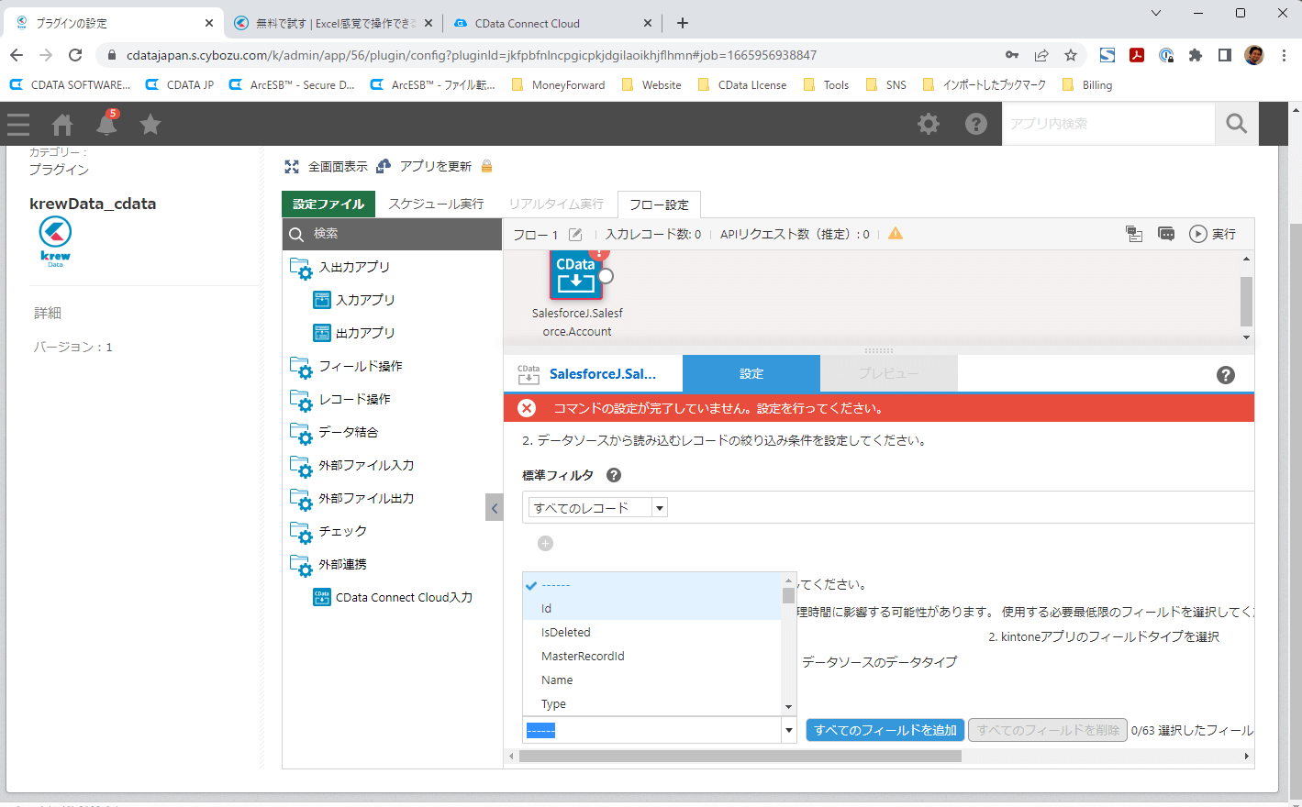This screenshot has height=807, width=1302.
Task: Select the CData input node on canvas
Action: [x=576, y=275]
